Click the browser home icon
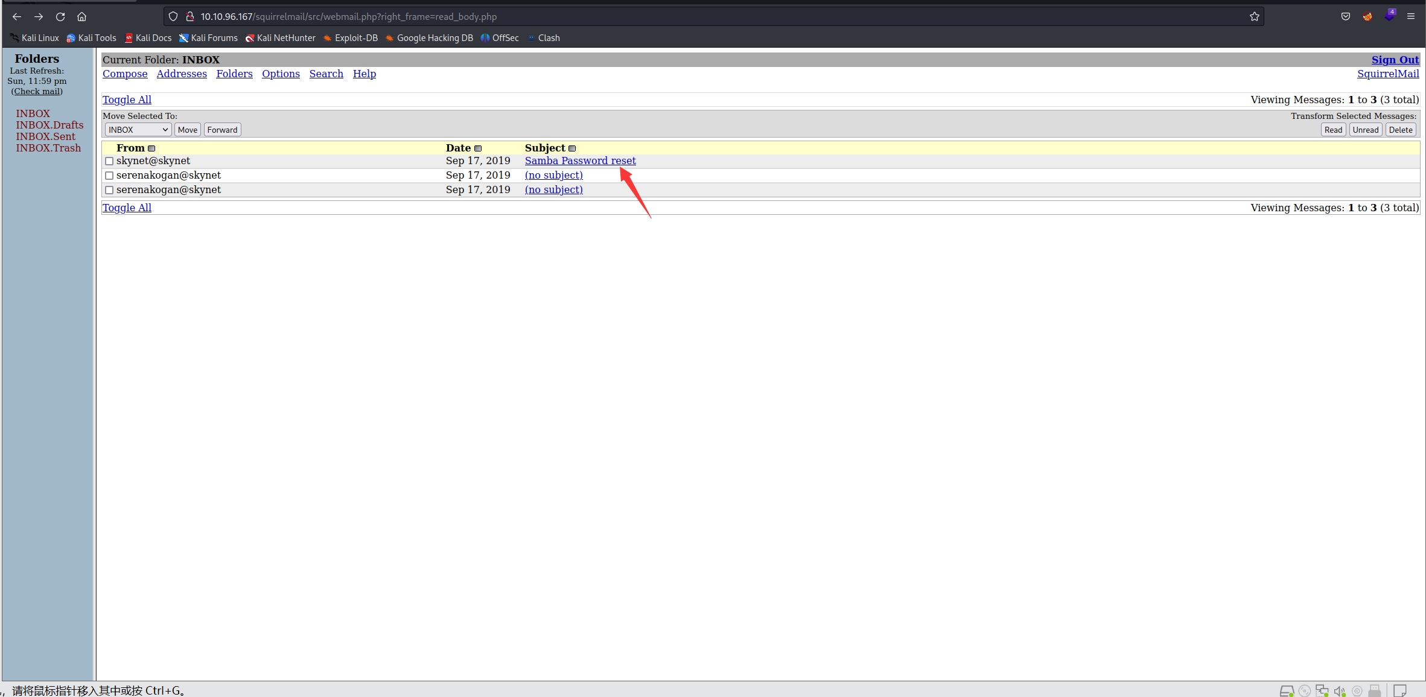The image size is (1426, 697). click(82, 16)
